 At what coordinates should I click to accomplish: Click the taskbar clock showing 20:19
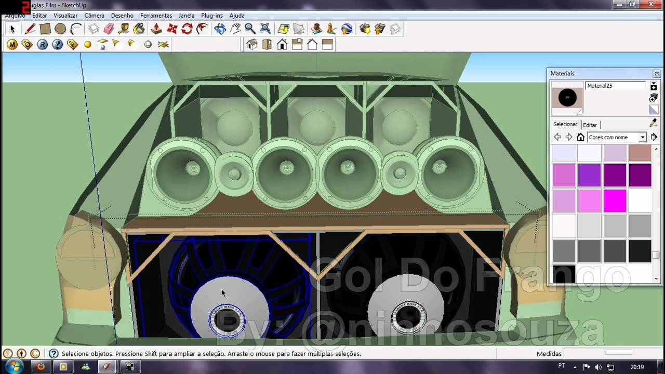click(637, 367)
